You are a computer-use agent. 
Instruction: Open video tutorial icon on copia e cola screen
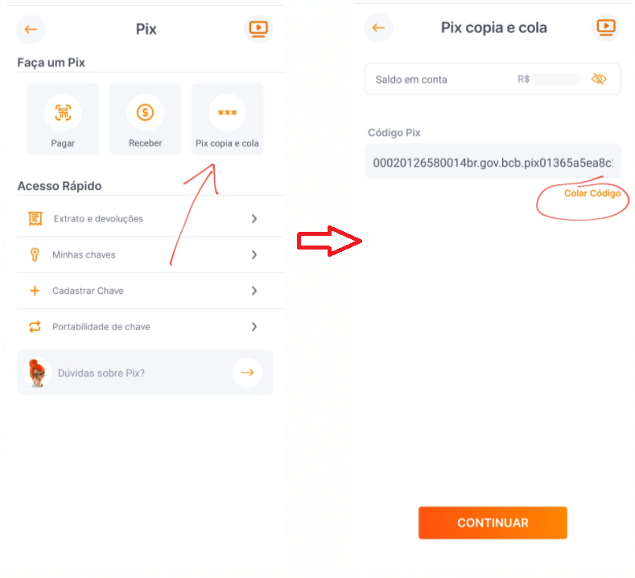coord(606,27)
